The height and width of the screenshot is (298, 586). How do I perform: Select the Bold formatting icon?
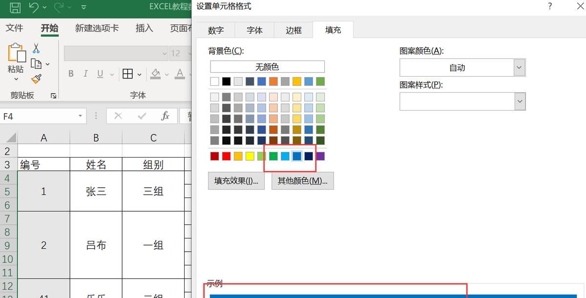(x=71, y=74)
